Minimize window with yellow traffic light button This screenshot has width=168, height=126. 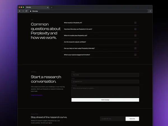21,7
